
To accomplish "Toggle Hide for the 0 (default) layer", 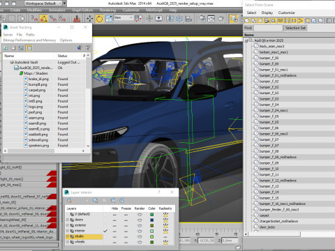I will (x=114, y=214).
